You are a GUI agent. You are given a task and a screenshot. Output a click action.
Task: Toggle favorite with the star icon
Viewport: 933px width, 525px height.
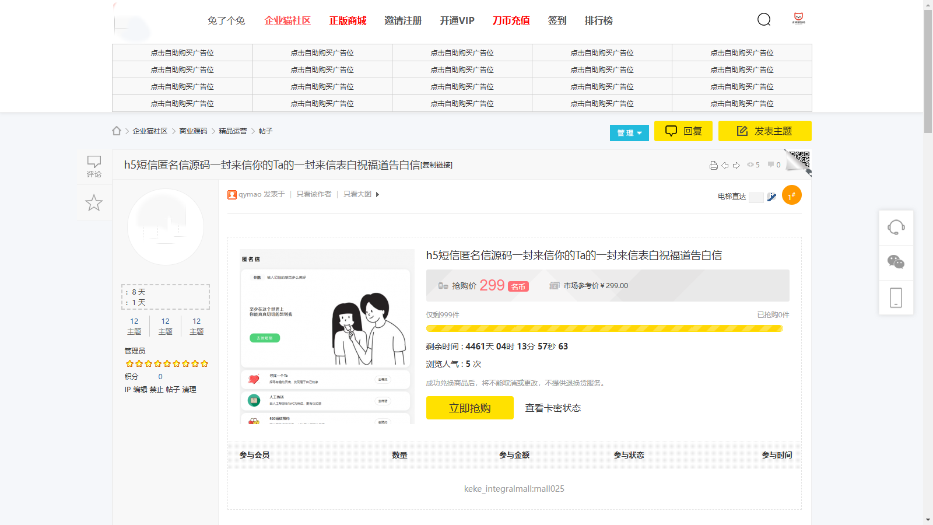(x=93, y=203)
